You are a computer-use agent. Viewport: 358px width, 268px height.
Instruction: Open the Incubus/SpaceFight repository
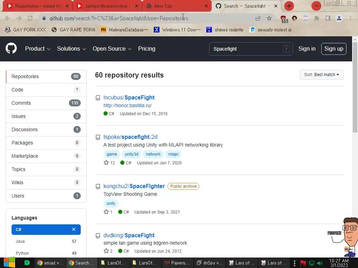click(x=129, y=98)
